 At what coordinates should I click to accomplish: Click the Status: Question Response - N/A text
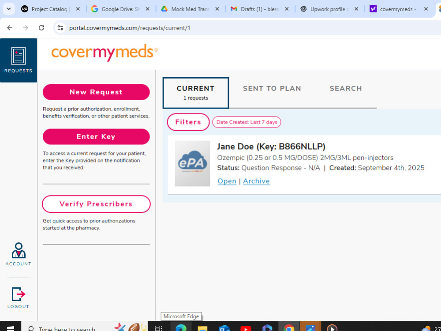coord(269,168)
